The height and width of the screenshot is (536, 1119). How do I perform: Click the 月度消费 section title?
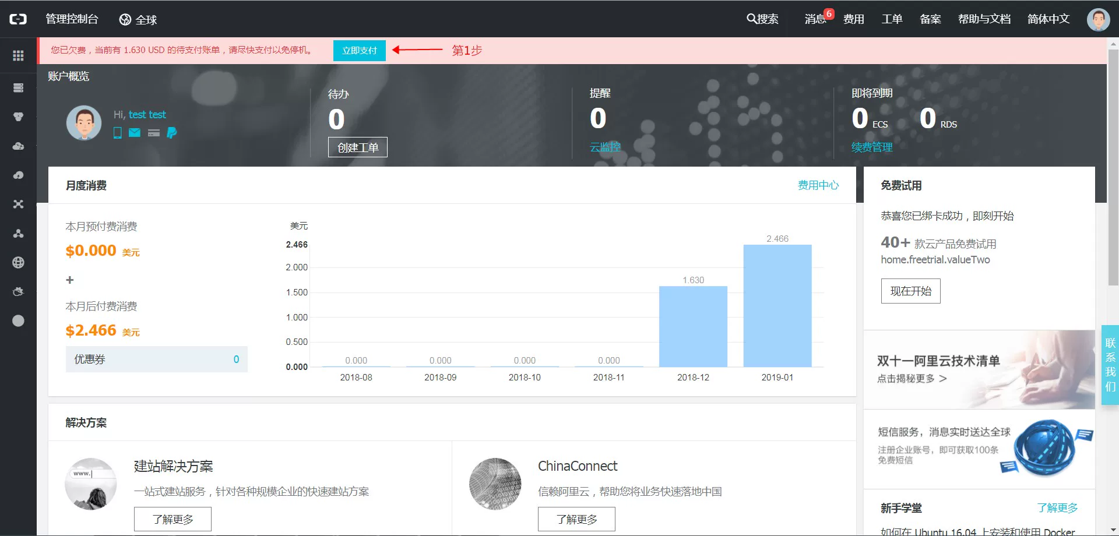[86, 185]
